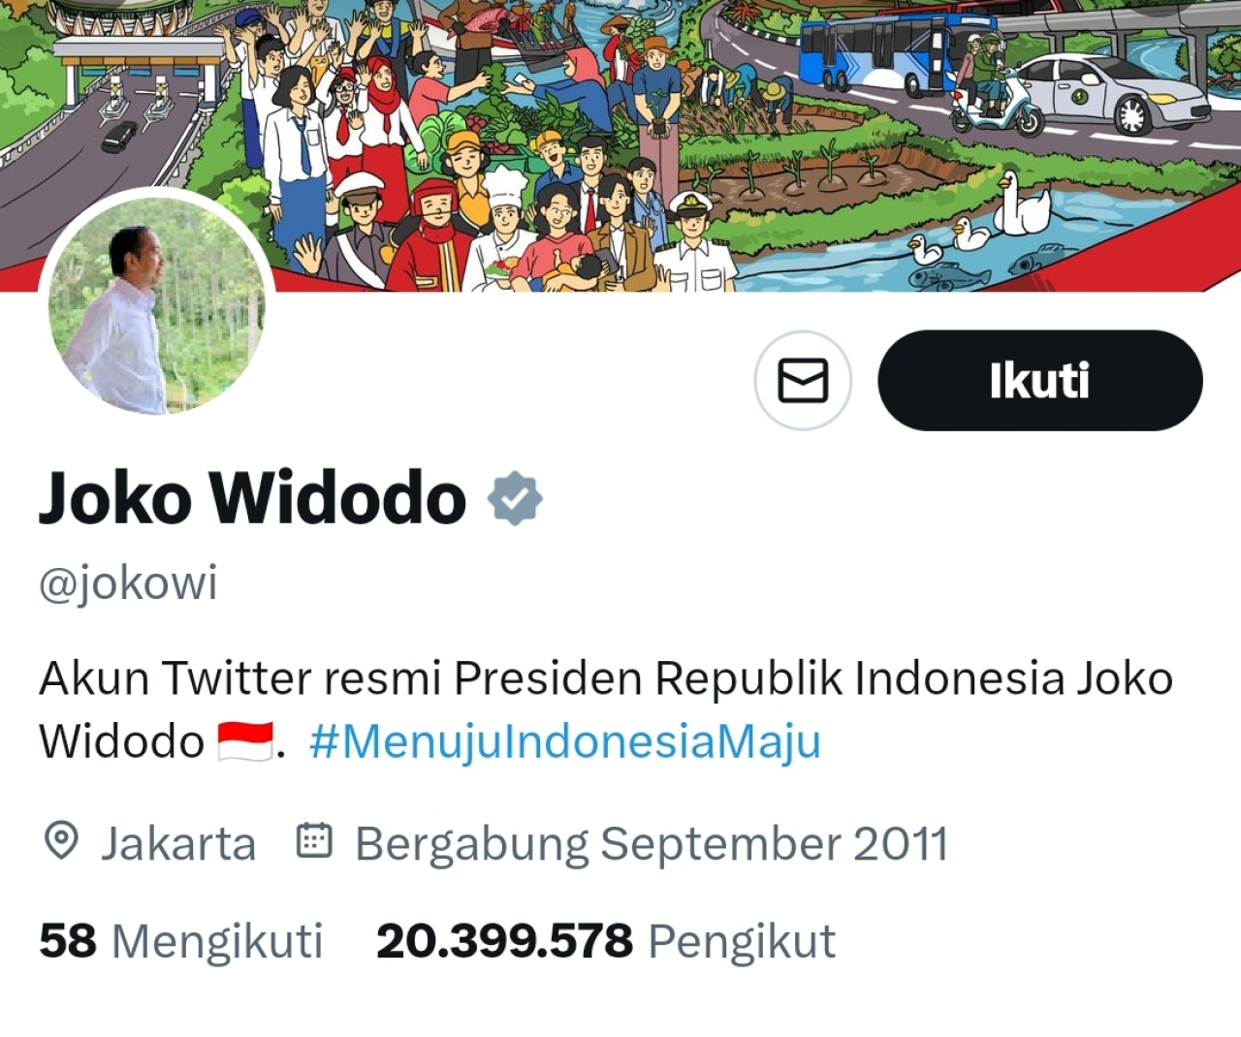The width and height of the screenshot is (1241, 1037).
Task: Click the Joko Widodo display name
Action: [x=253, y=498]
